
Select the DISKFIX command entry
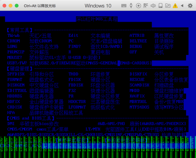pyautogui.click(x=138, y=74)
